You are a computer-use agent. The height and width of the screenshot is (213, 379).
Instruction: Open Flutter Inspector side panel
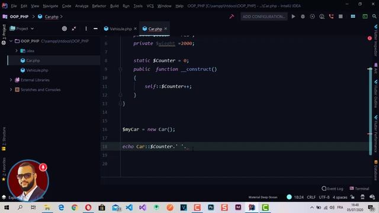click(x=376, y=40)
